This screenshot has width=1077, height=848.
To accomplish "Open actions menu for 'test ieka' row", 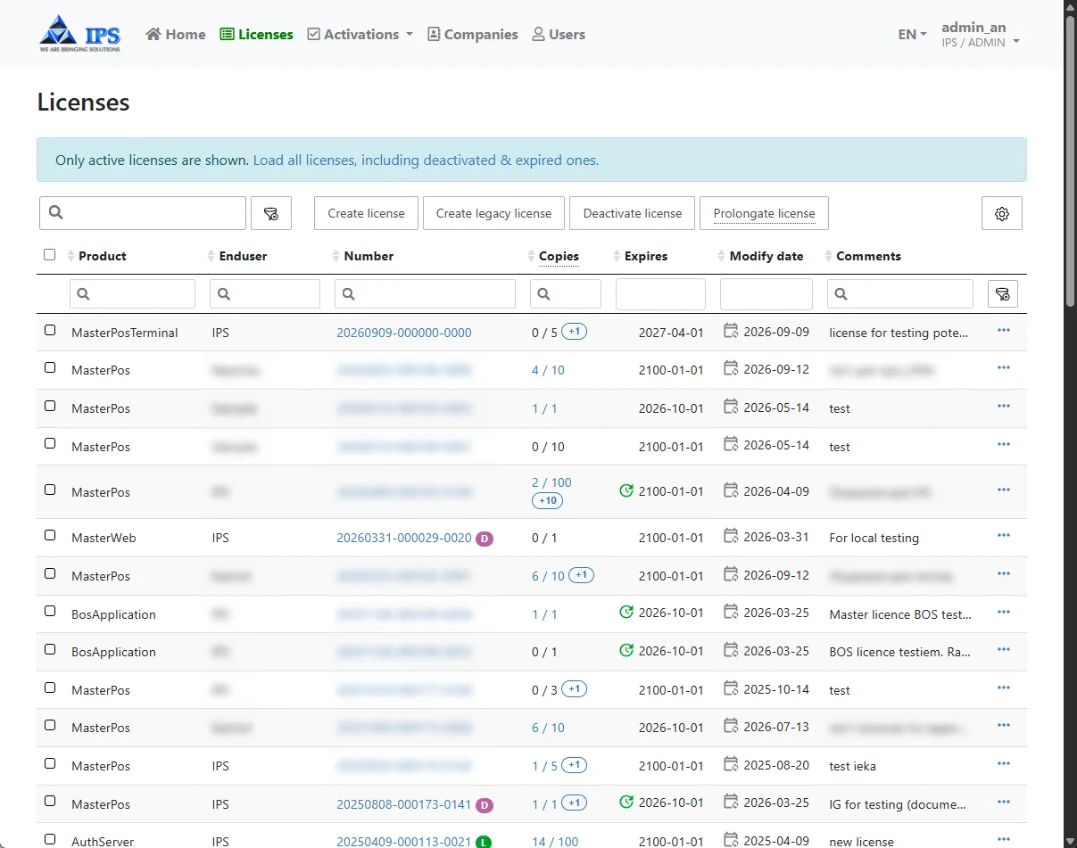I will point(1003,764).
